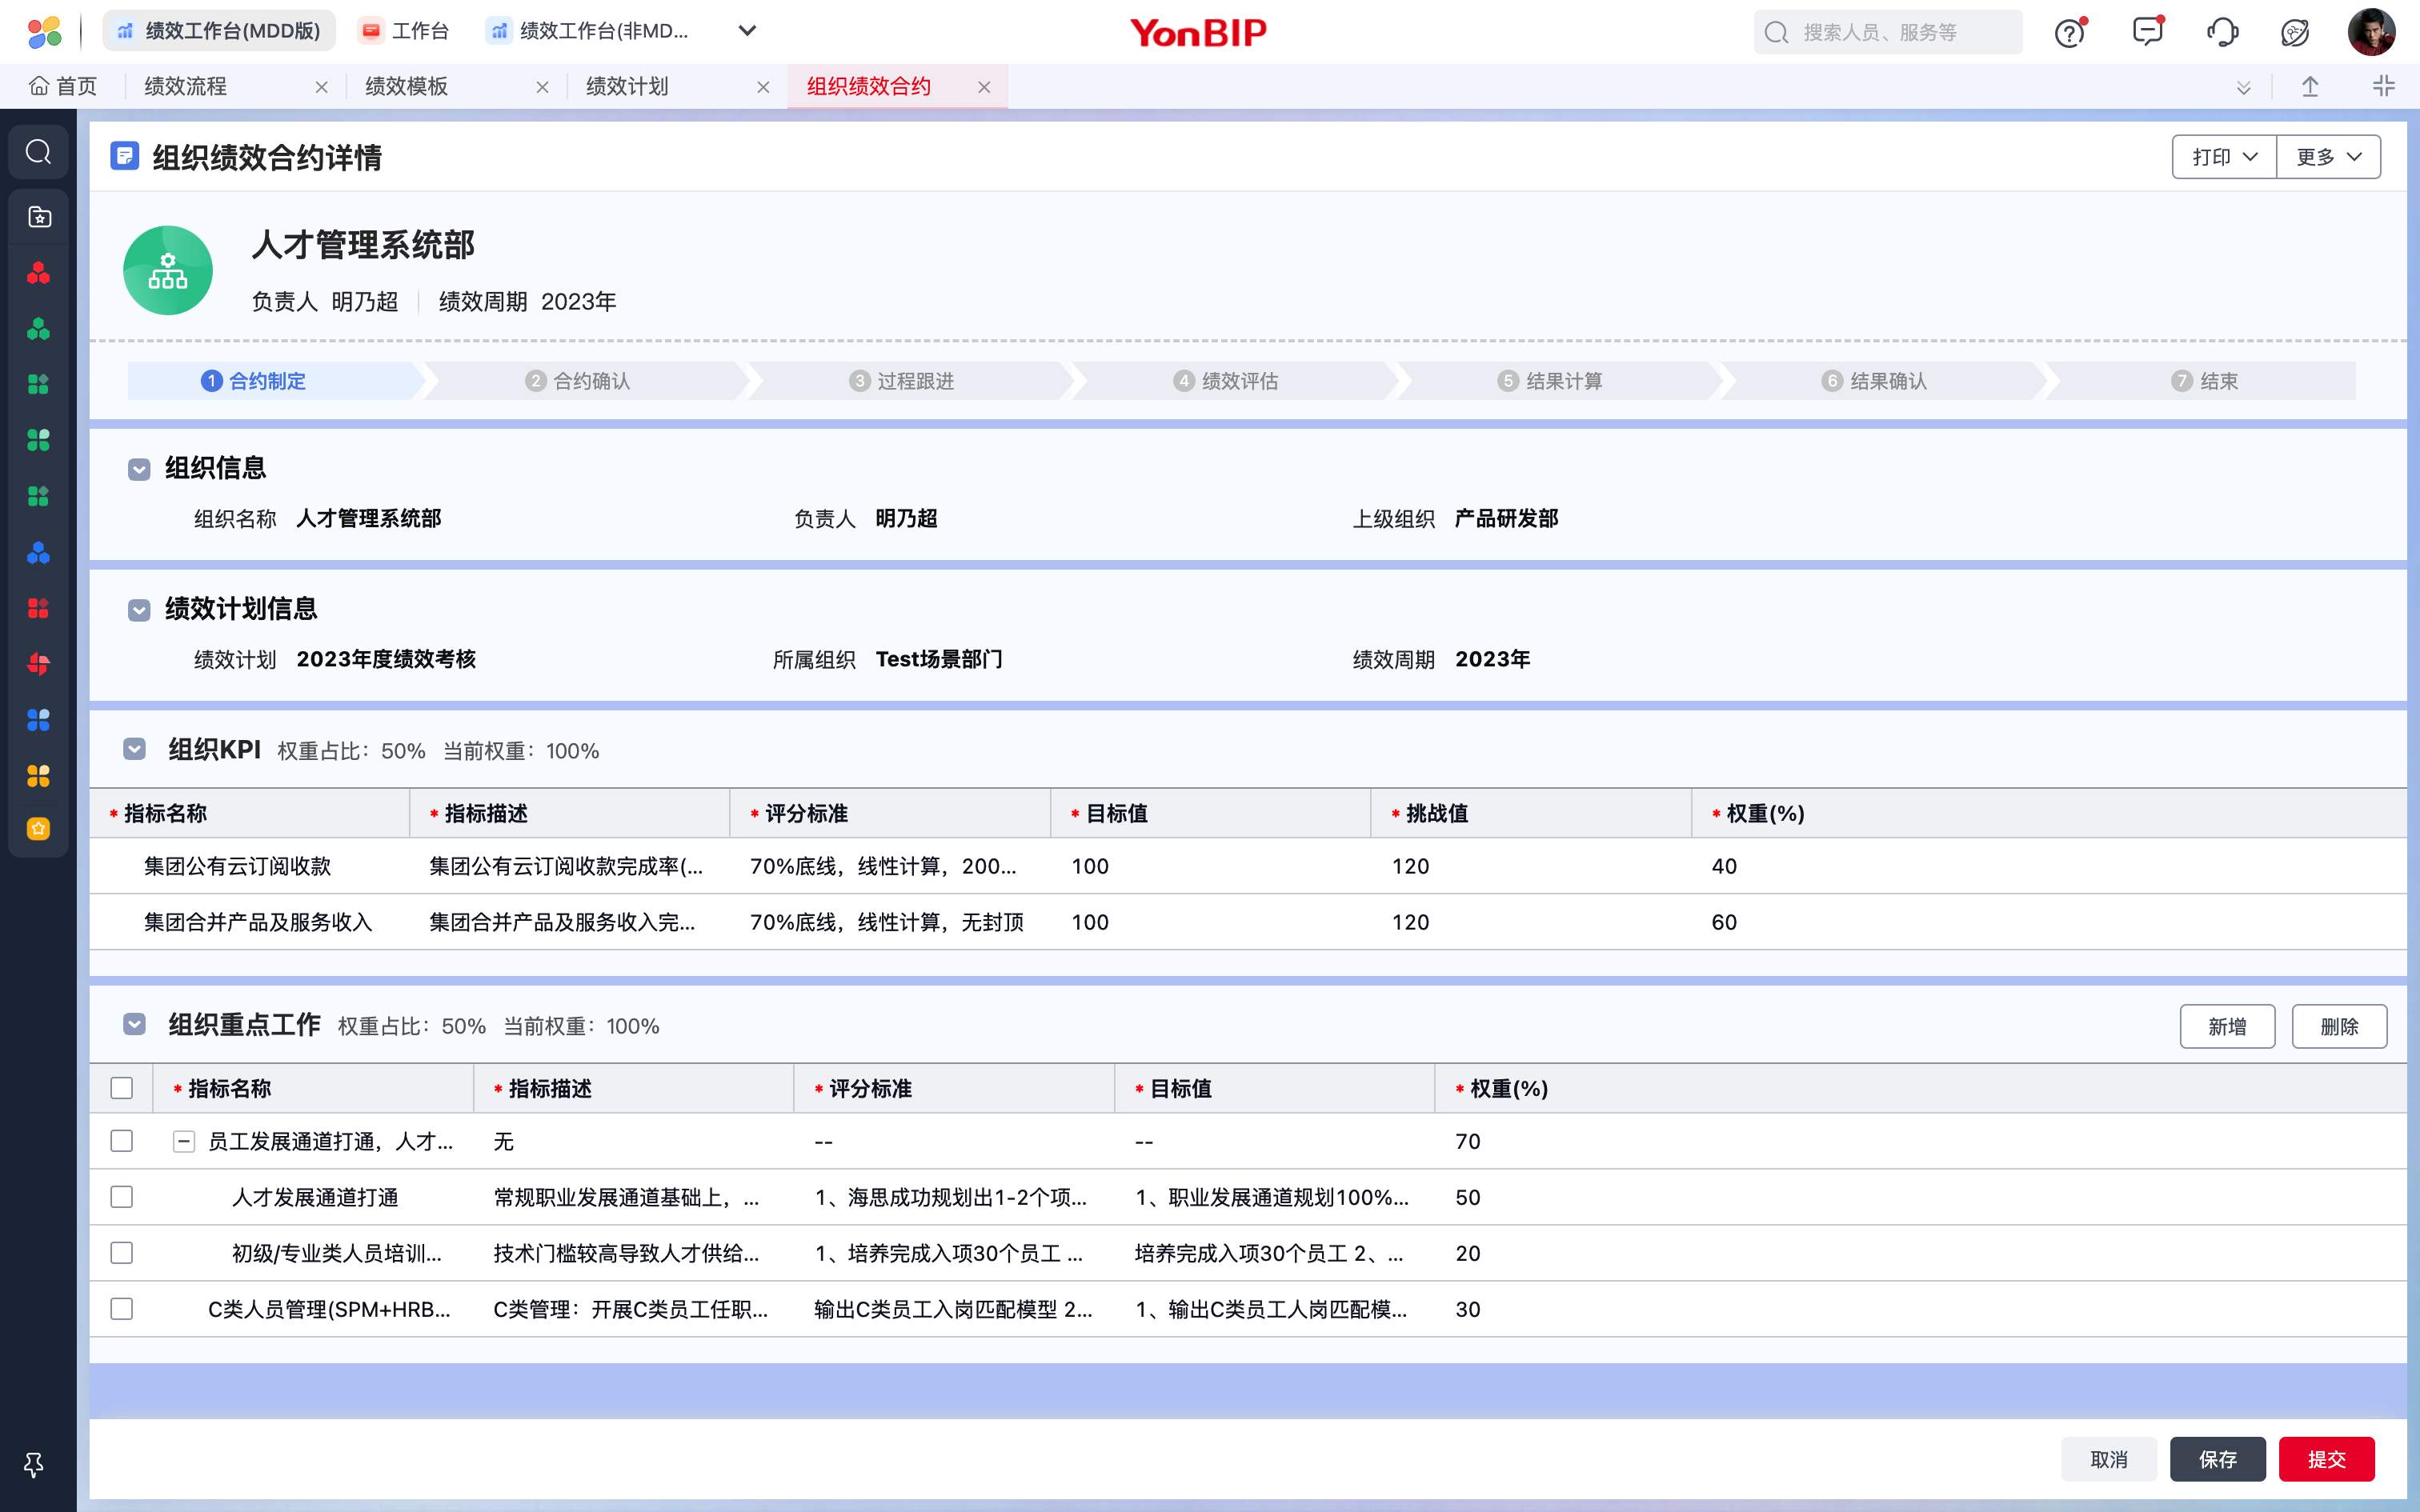2420x1512 pixels.
Task: Click the red pinwheel sidebar icon
Action: pyautogui.click(x=38, y=664)
